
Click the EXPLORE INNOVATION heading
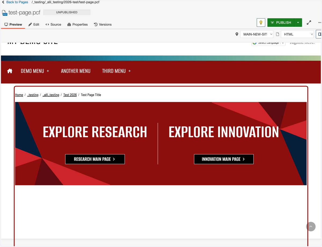(x=224, y=132)
